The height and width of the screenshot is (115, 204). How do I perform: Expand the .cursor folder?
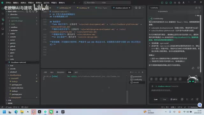pyautogui.click(x=12, y=40)
